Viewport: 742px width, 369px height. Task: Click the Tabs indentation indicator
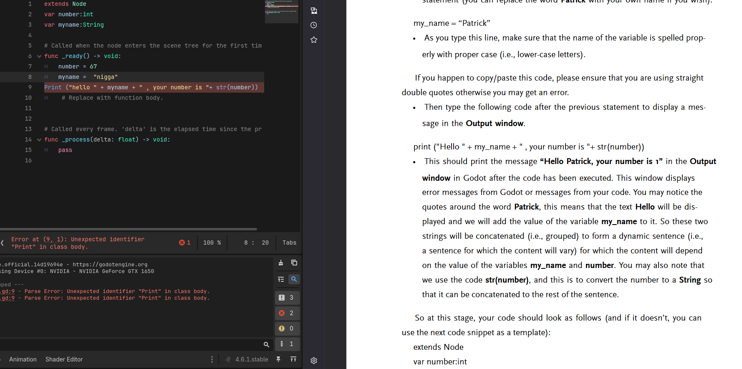click(x=289, y=243)
